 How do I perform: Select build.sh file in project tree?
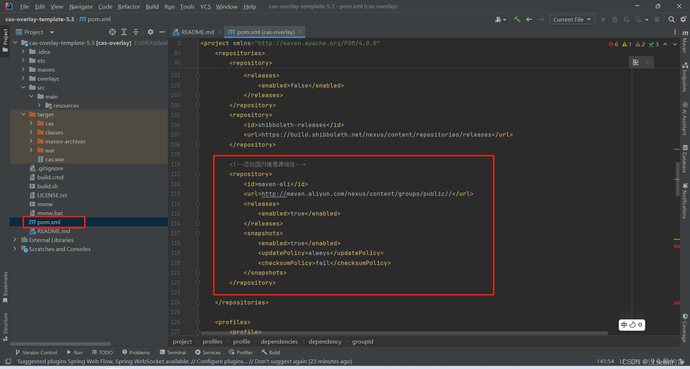[x=47, y=186]
